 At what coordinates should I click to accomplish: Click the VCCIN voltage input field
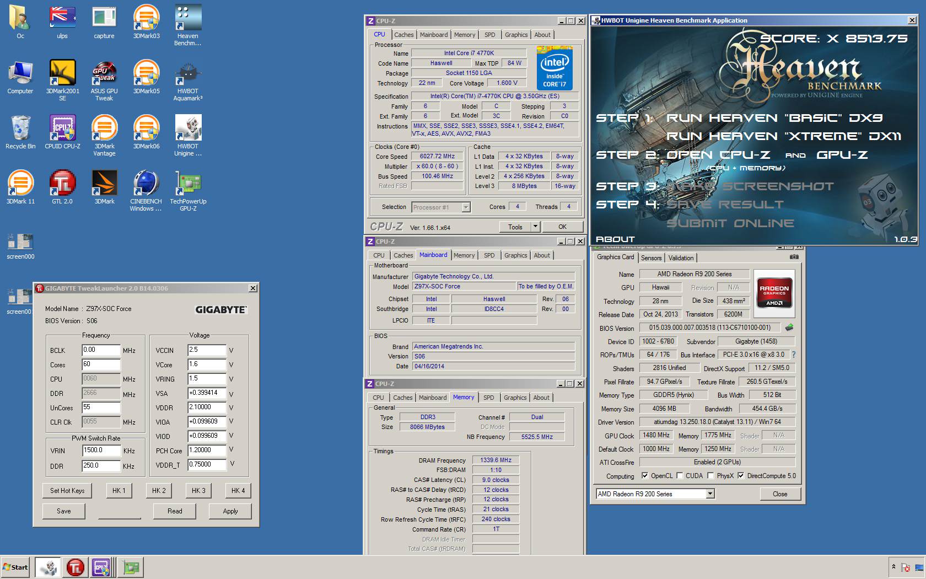pyautogui.click(x=207, y=350)
